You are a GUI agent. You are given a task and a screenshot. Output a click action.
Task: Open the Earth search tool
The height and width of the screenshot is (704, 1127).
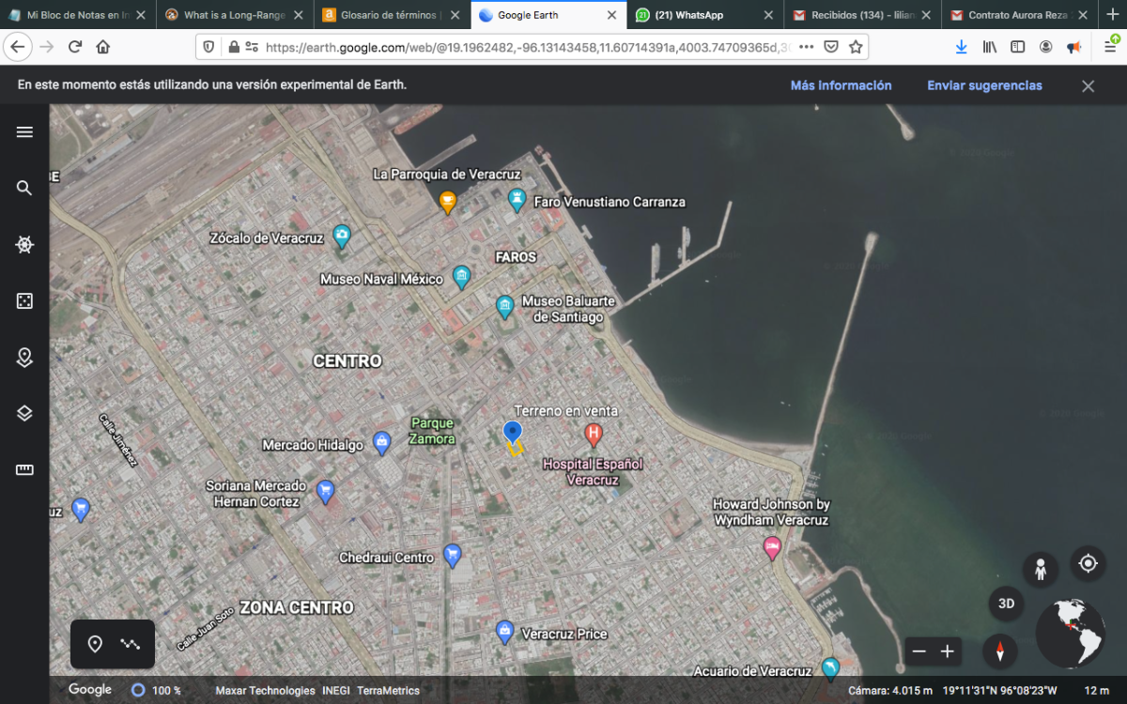(x=24, y=189)
